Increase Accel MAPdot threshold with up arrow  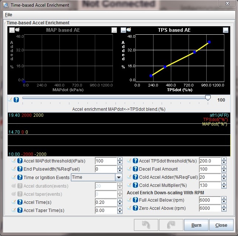tap(120, 159)
